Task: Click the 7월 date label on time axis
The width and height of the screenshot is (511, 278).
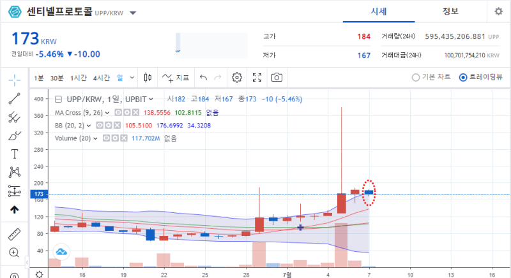Action: click(x=287, y=275)
